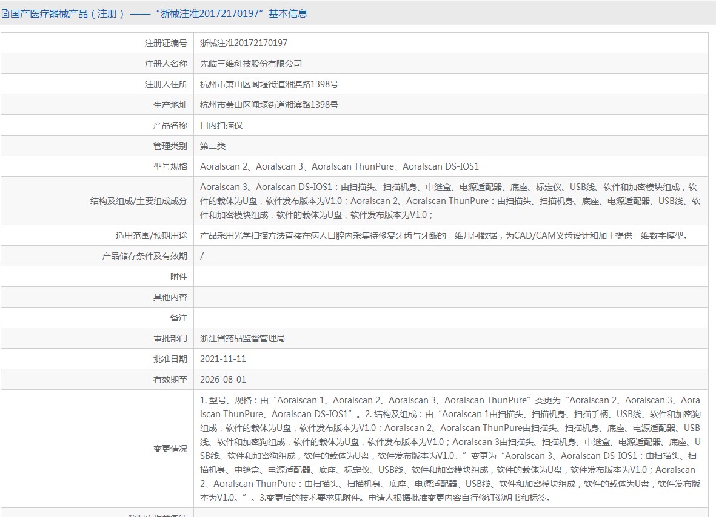Screen dimensions: 716x517
Task: Click the company name '先临三维科技股份有限公司'
Action: pyautogui.click(x=251, y=64)
